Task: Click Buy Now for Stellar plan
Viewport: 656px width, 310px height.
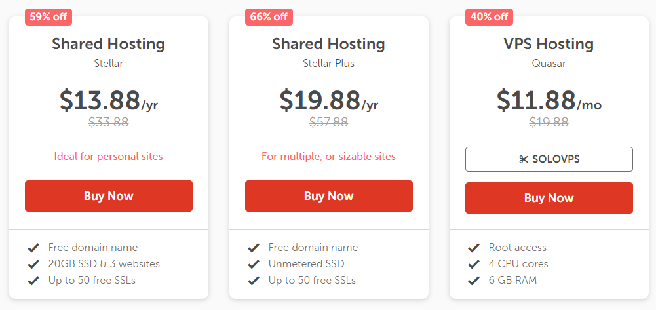Action: tap(109, 196)
